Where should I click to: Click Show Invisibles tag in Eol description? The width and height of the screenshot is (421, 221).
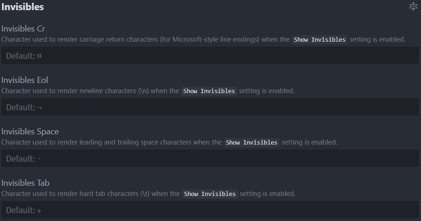point(209,91)
